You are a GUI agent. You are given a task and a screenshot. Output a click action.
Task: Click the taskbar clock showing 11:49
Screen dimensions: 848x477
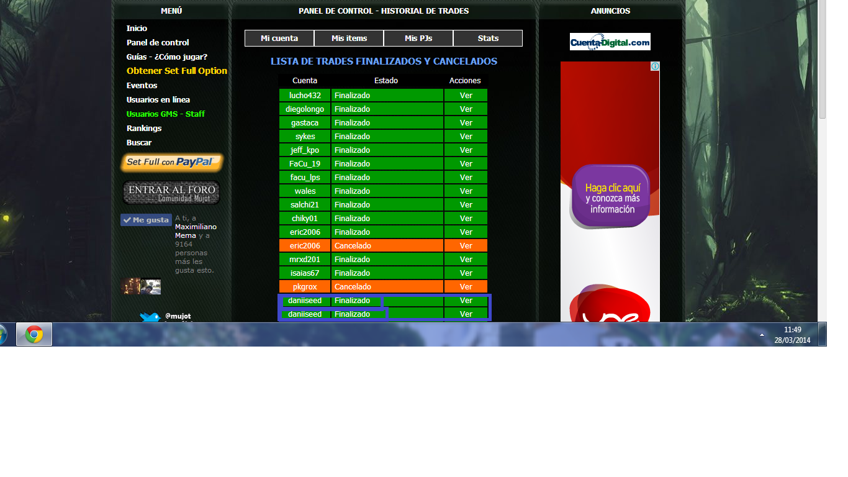[x=793, y=335]
